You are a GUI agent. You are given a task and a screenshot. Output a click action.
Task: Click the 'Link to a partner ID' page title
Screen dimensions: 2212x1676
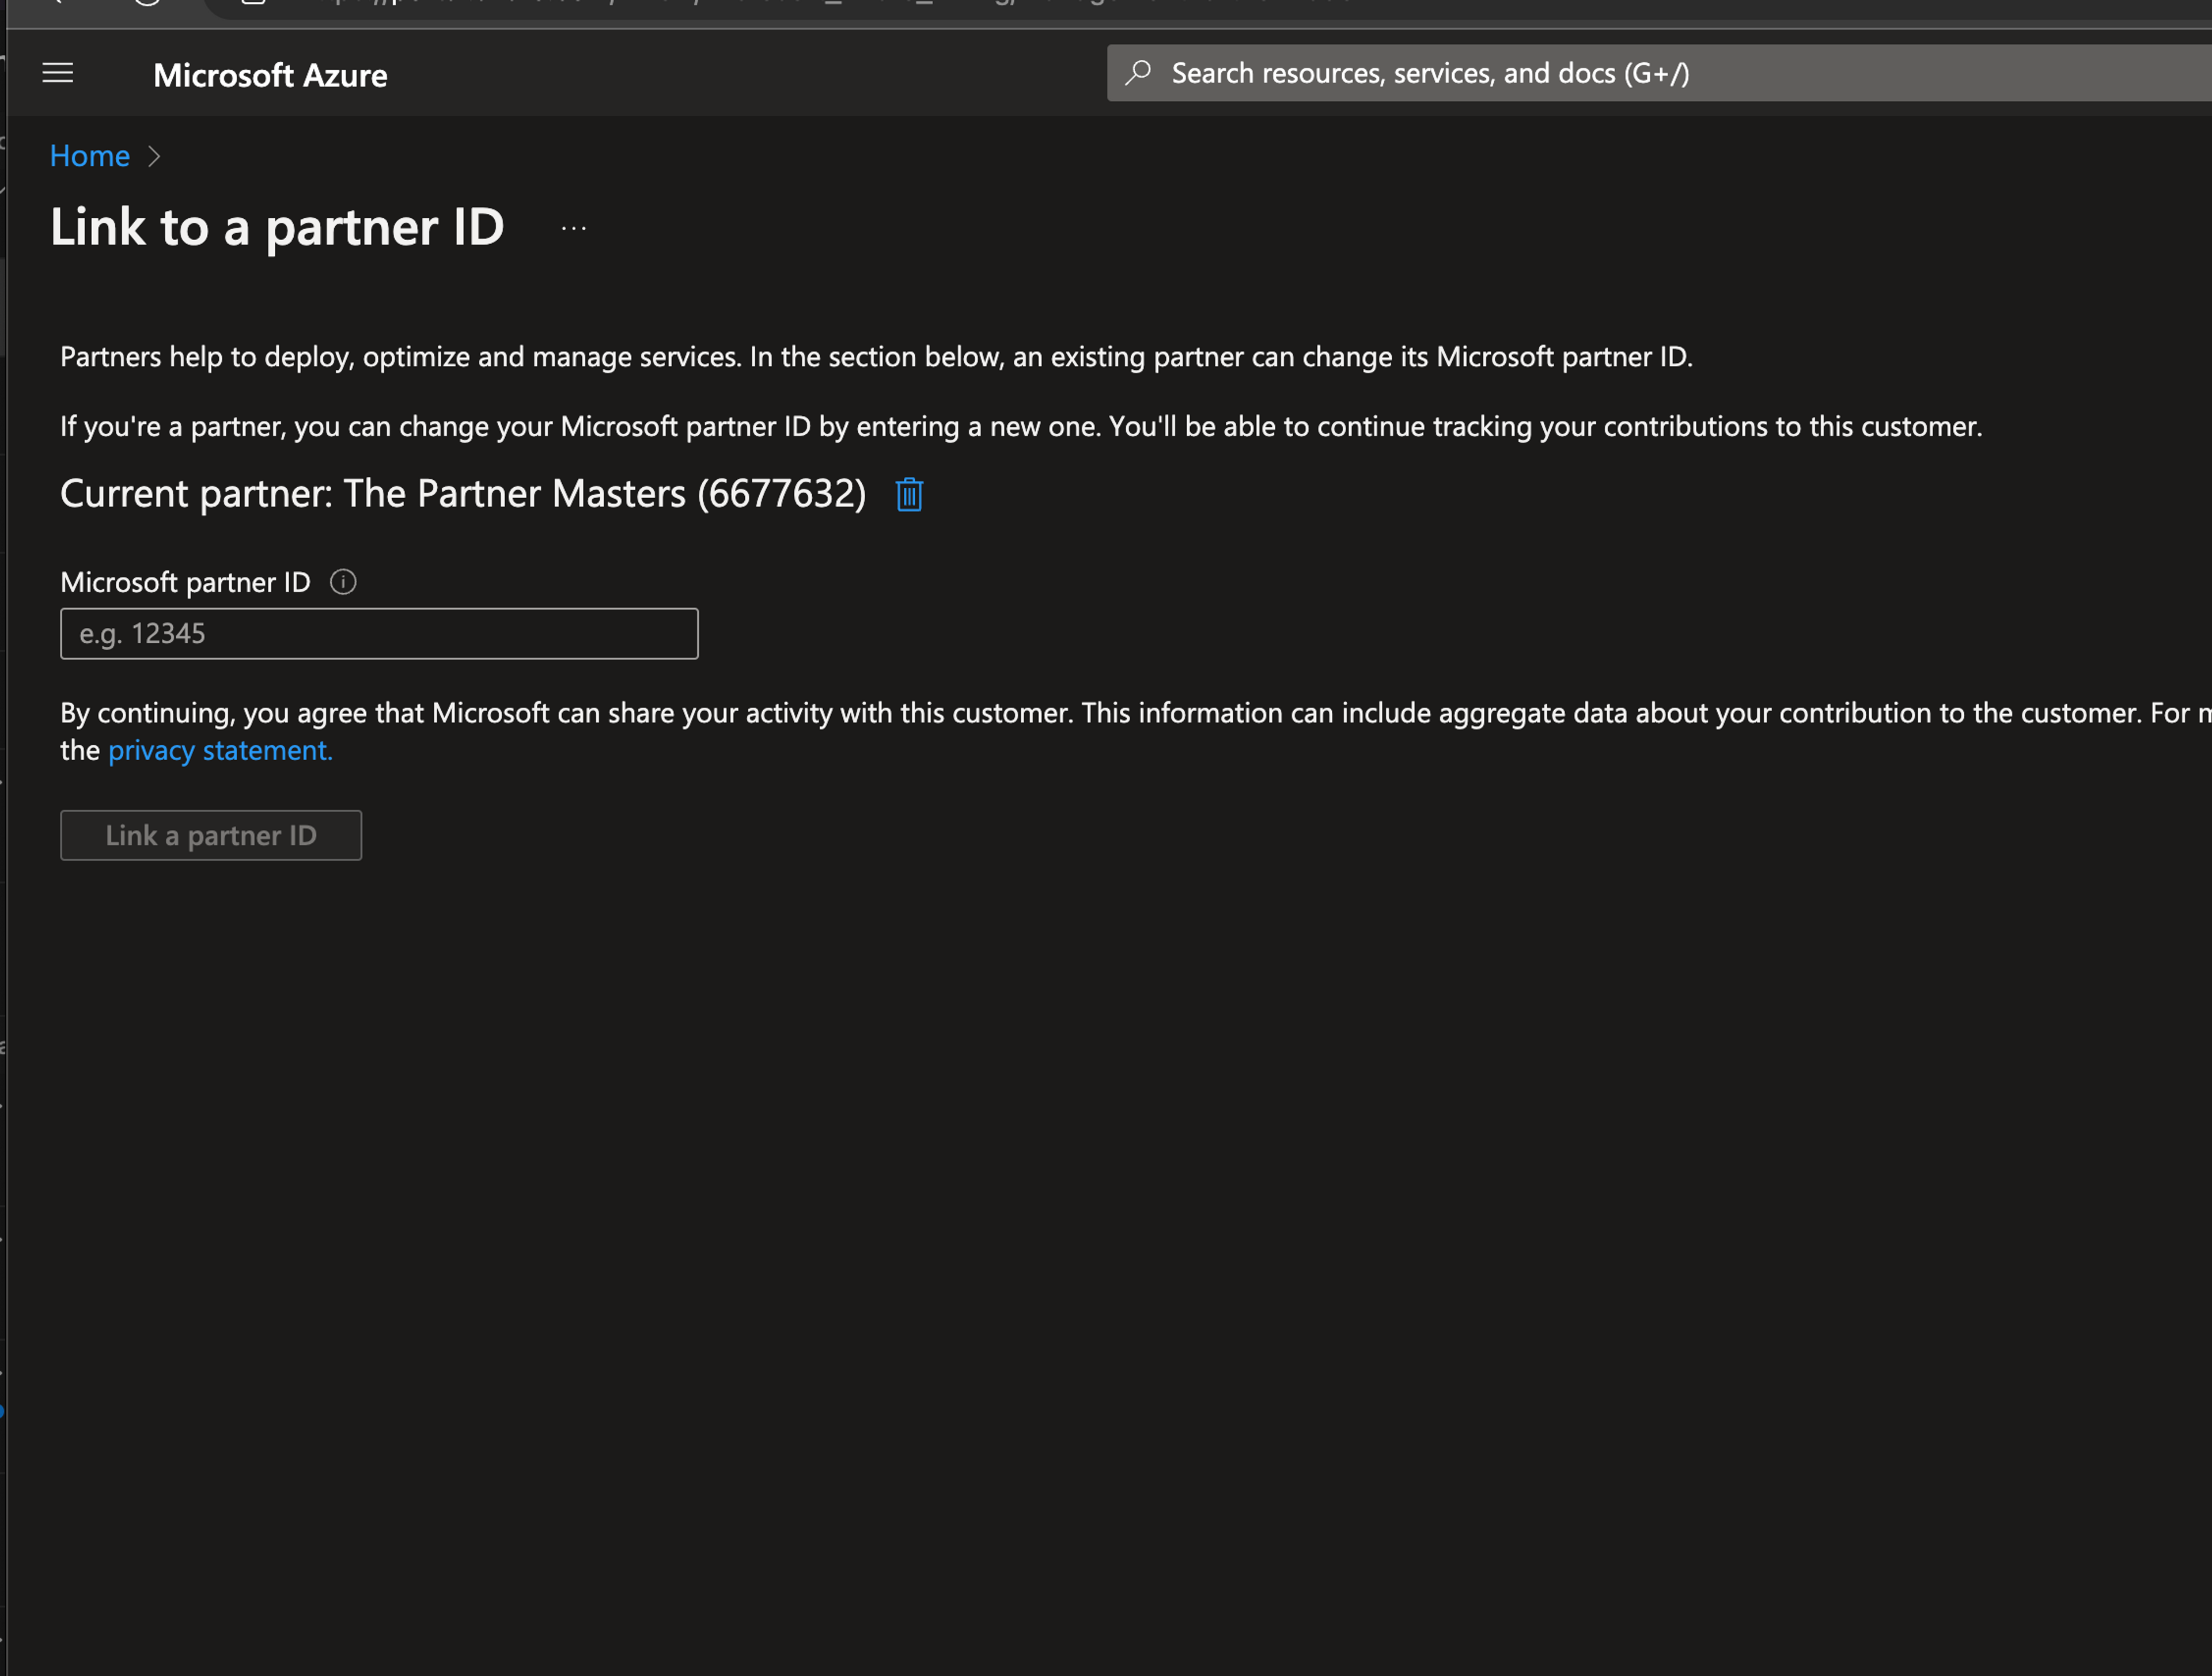click(x=277, y=228)
